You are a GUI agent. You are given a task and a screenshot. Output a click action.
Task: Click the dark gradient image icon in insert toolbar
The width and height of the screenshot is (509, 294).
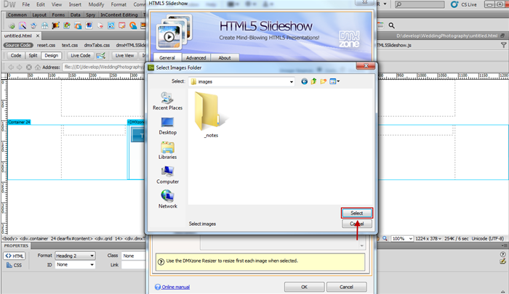coord(55,25)
